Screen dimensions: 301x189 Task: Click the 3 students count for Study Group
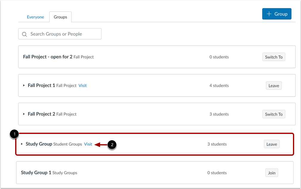pyautogui.click(x=217, y=144)
